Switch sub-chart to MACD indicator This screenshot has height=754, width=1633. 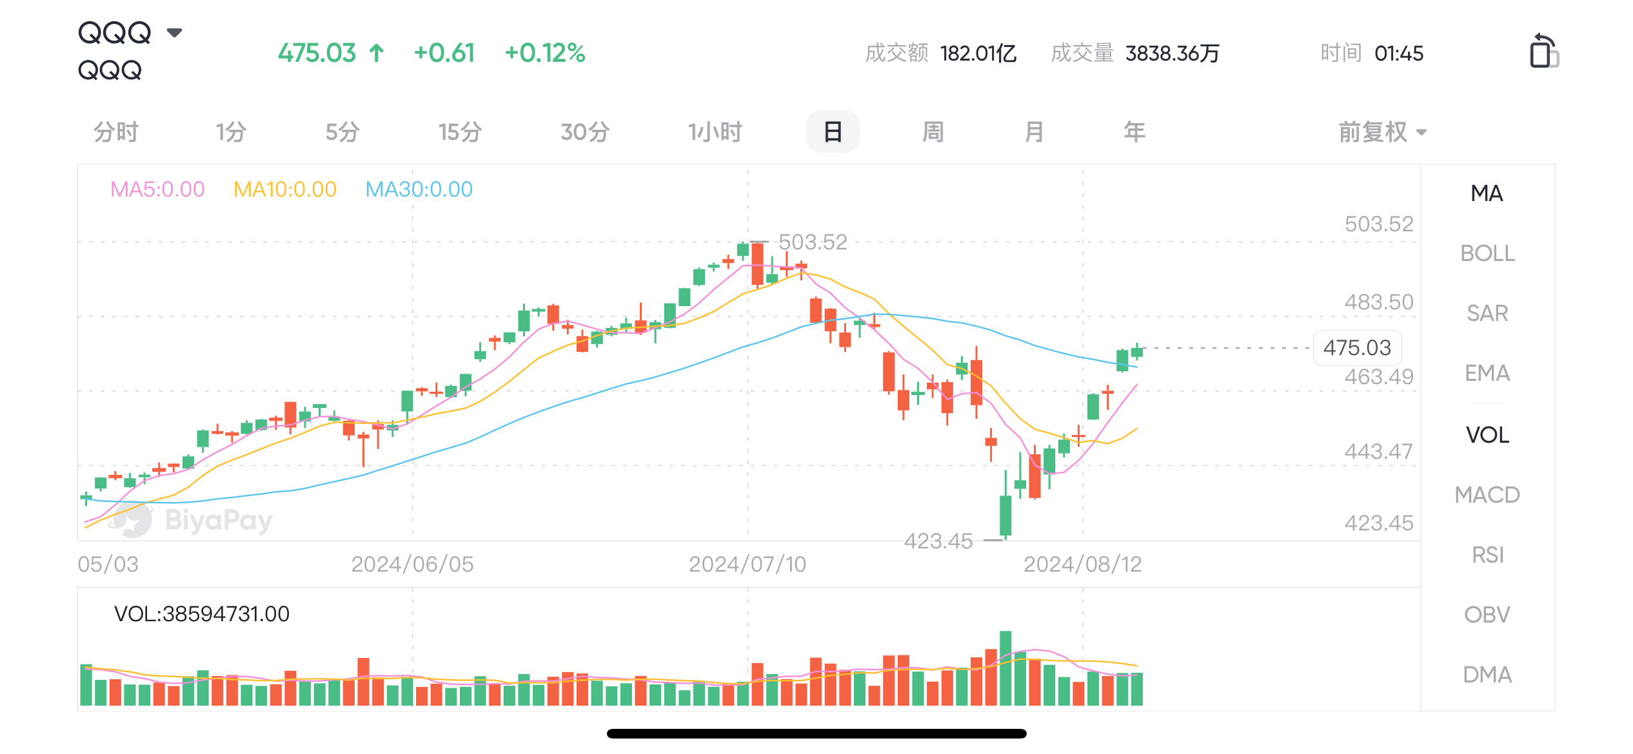tap(1487, 495)
